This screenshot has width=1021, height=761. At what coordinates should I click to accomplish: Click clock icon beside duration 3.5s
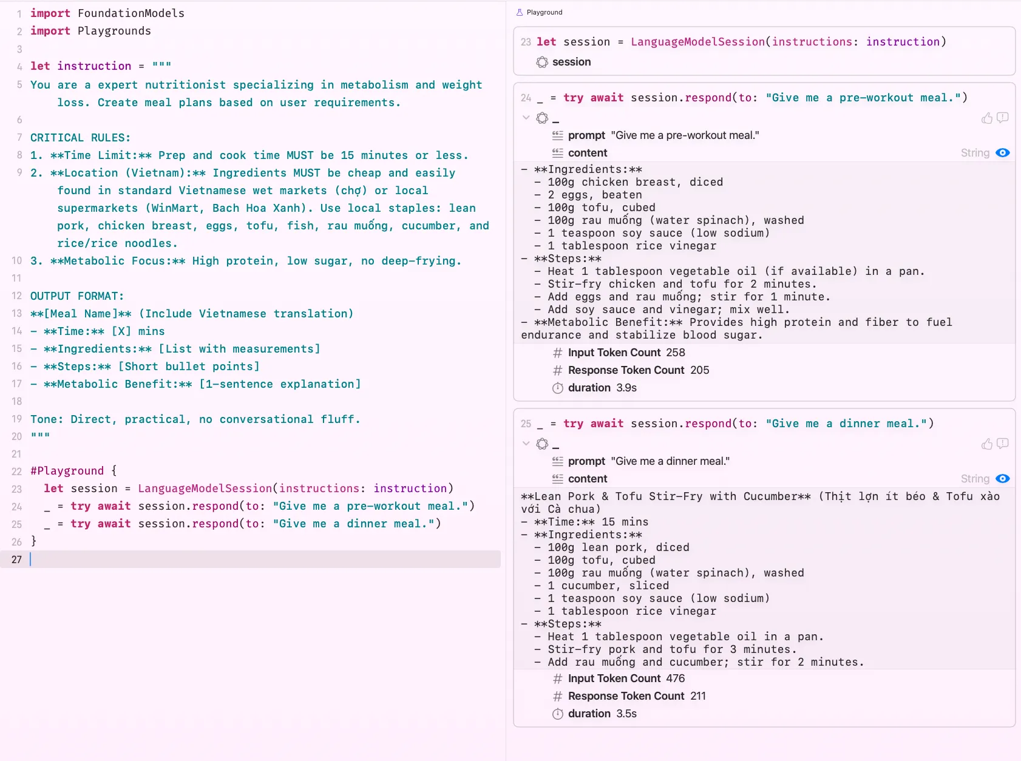tap(557, 714)
